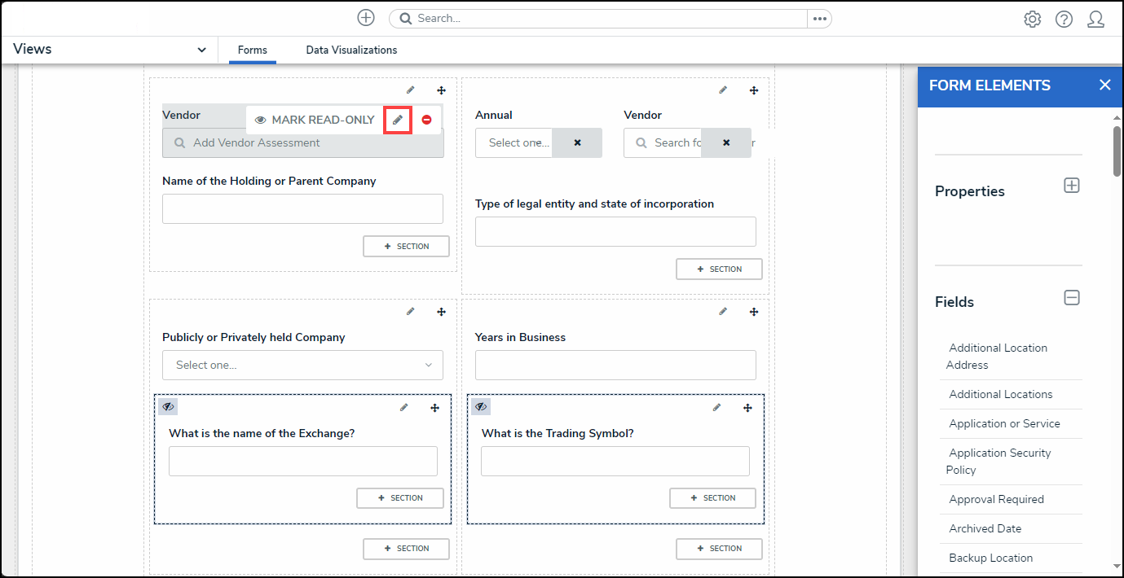Open the settings gear in top bar
This screenshot has height=578, width=1124.
[1032, 19]
